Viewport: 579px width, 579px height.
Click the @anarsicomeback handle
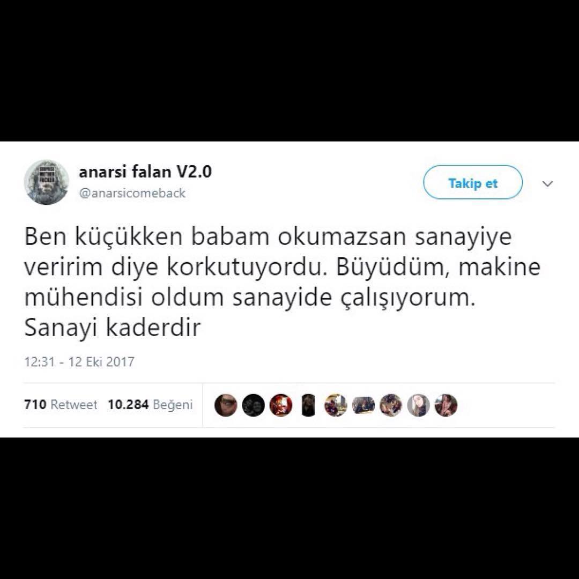pos(132,193)
